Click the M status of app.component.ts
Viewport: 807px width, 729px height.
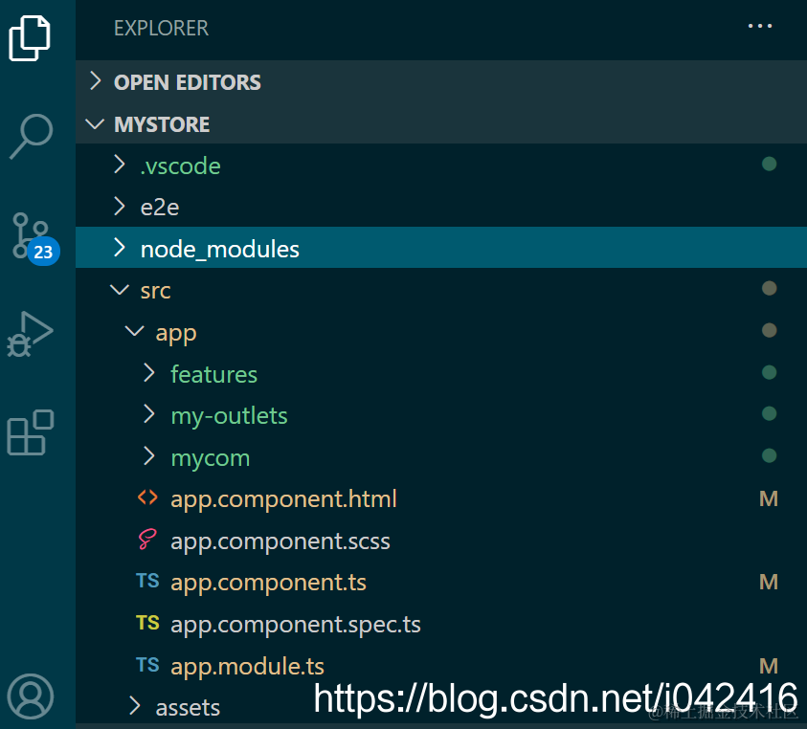[769, 582]
